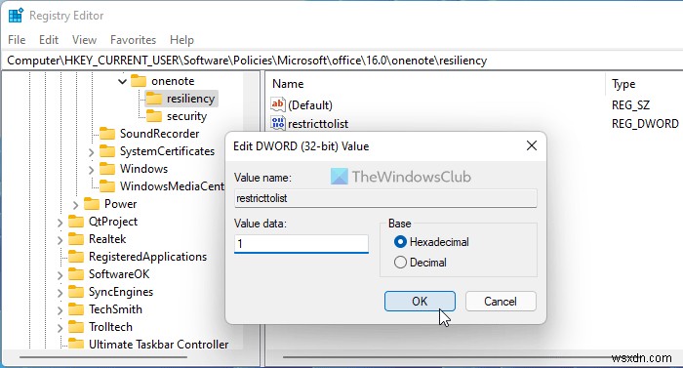Viewport: 683px width, 368px height.
Task: Open the Favorites menu
Action: click(x=133, y=40)
